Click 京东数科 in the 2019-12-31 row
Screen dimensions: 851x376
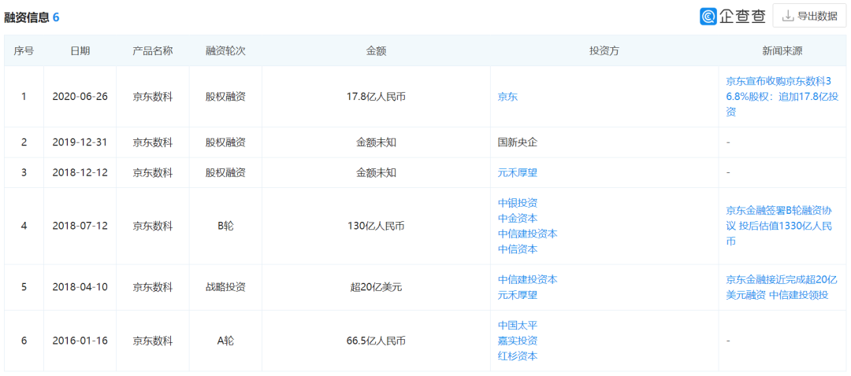[x=153, y=142]
